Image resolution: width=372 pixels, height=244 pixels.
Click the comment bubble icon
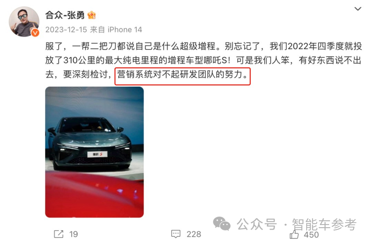[x=176, y=234]
